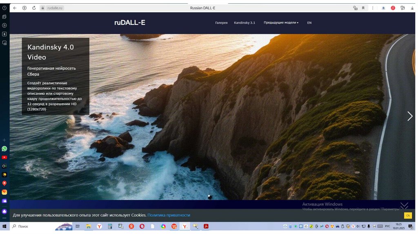Open the history clock icon in the sidebar

tap(4, 8)
